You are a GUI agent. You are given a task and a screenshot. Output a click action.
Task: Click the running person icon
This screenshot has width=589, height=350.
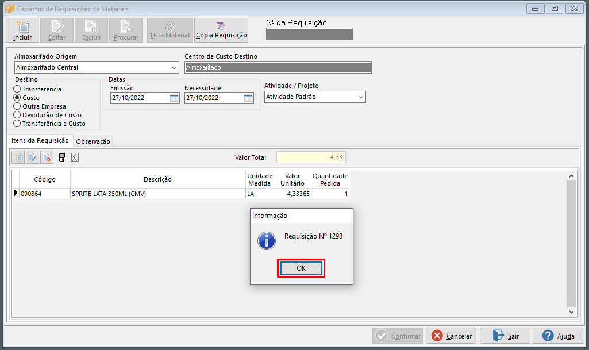click(x=75, y=157)
